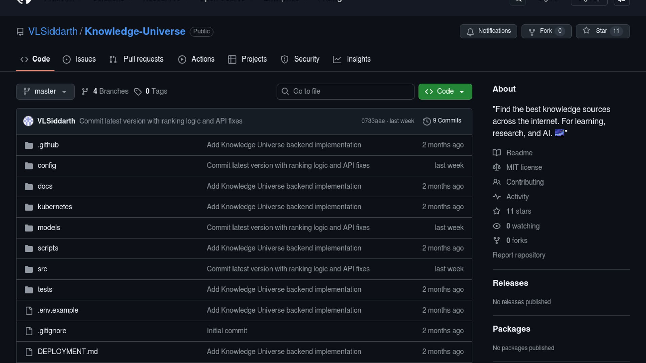
Task: Click the Star icon button
Action: tap(586, 31)
